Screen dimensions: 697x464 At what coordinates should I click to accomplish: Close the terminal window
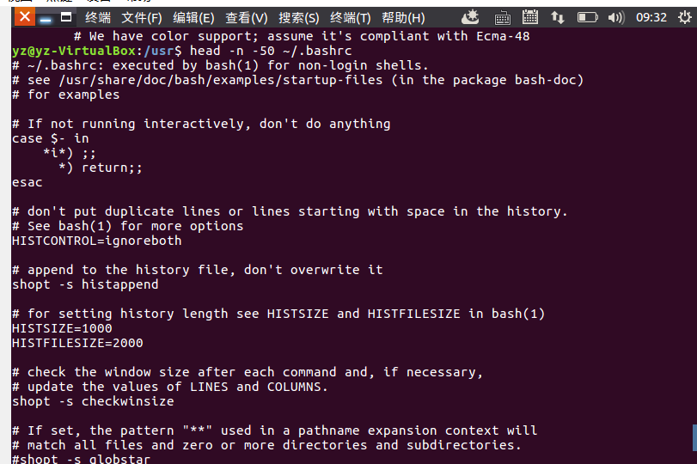pyautogui.click(x=25, y=17)
